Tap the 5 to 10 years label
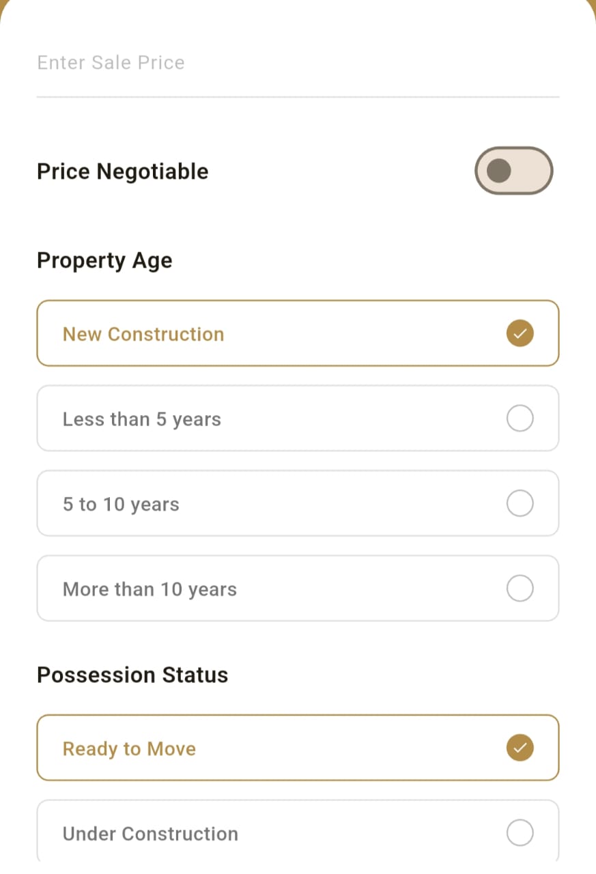Image resolution: width=596 pixels, height=874 pixels. [121, 505]
